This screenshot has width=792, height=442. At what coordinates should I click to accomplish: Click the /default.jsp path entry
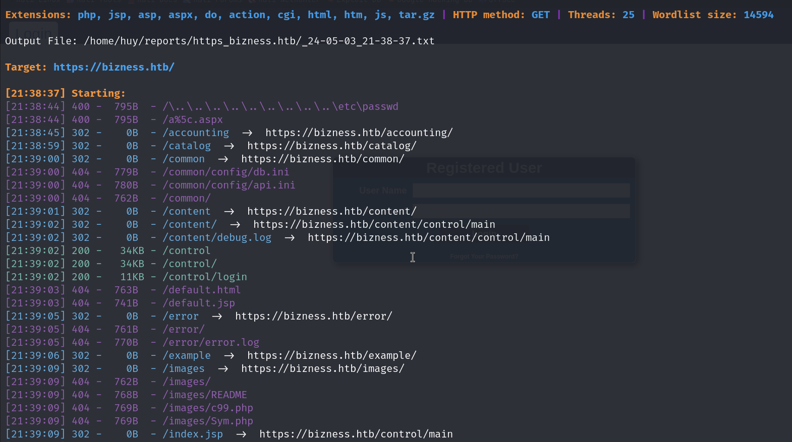click(199, 303)
